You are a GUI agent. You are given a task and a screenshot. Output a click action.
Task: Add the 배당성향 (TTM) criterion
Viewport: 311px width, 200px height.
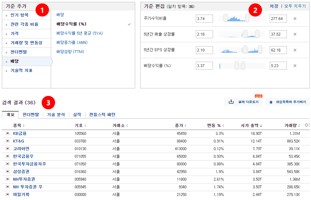tap(70, 52)
